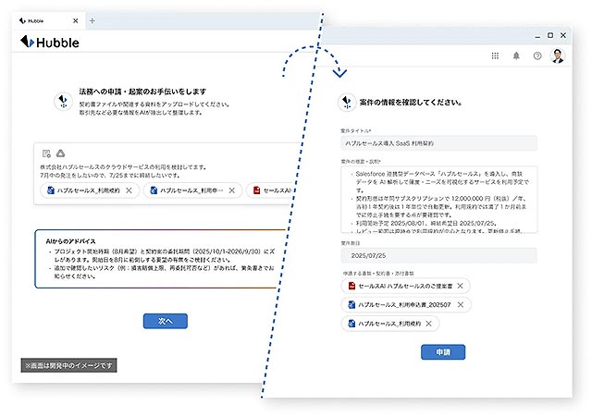This screenshot has width=592, height=417.
Task: Open the help question mark icon
Action: pyautogui.click(x=537, y=55)
